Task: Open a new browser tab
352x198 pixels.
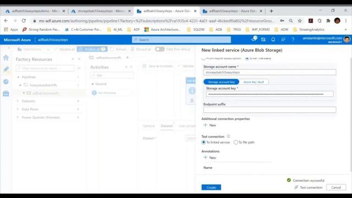Action: pos(271,11)
